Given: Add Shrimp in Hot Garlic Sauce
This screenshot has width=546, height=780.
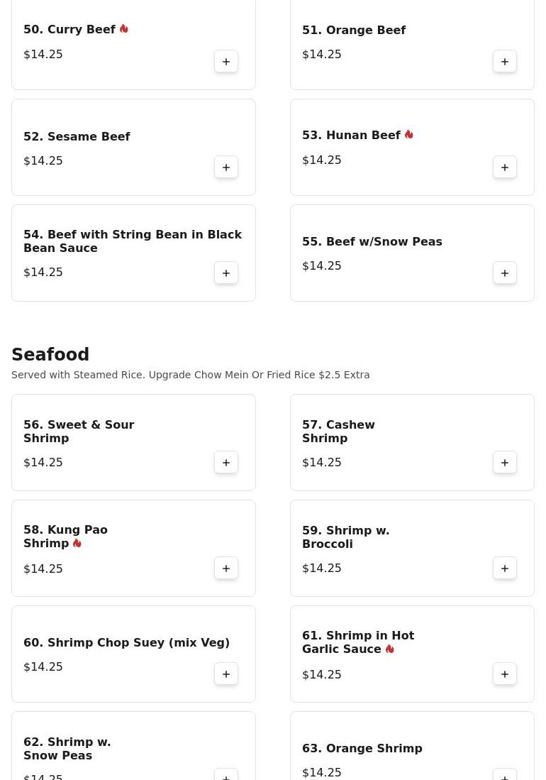Looking at the screenshot, I should tap(505, 674).
